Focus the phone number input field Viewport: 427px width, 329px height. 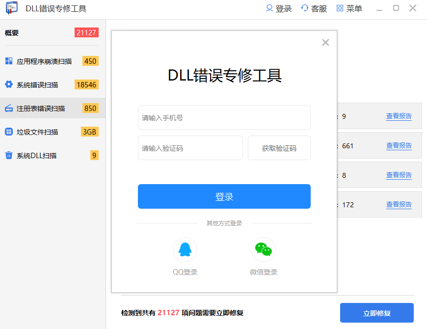click(x=224, y=117)
